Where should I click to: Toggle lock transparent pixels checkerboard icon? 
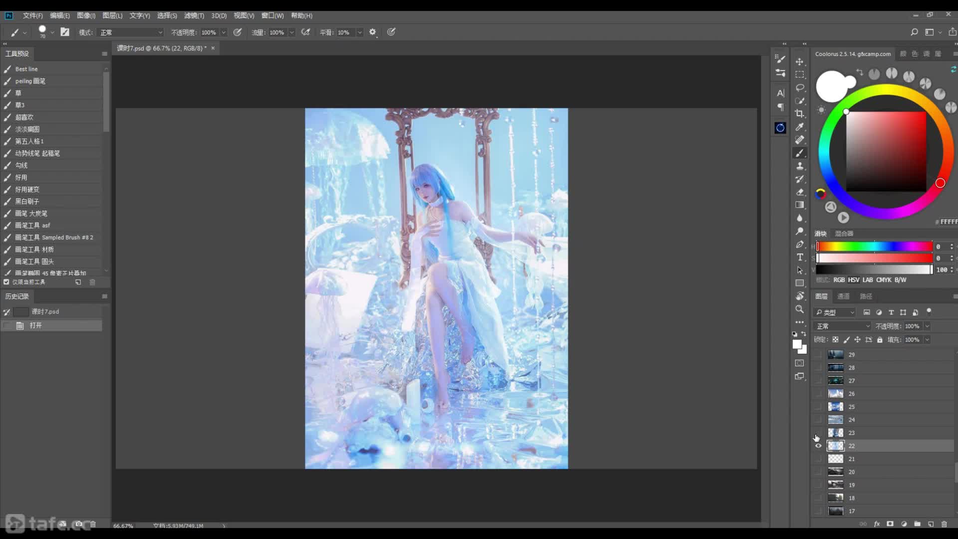(835, 339)
